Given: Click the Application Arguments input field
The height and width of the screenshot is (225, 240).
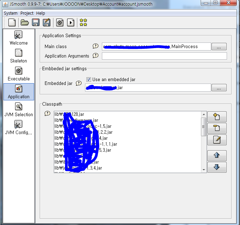Looking at the screenshot, I should (164, 56).
